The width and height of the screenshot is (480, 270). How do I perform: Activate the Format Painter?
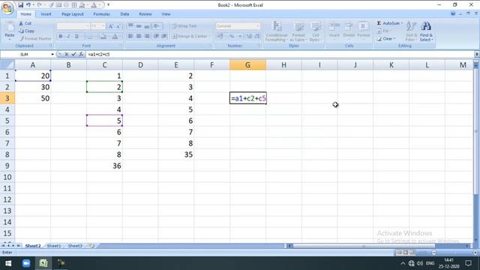coord(35,38)
